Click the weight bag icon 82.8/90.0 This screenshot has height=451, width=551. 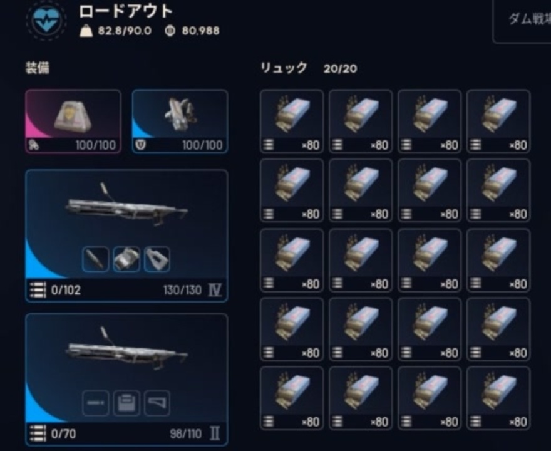pos(86,31)
